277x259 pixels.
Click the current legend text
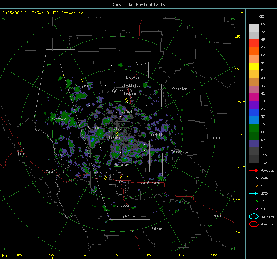tap(267, 217)
